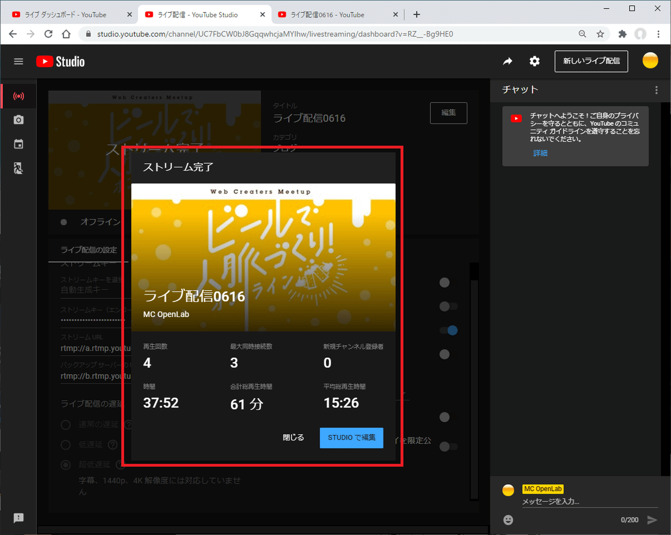Click the 合計総再生時間 value 61 分

pos(247,404)
